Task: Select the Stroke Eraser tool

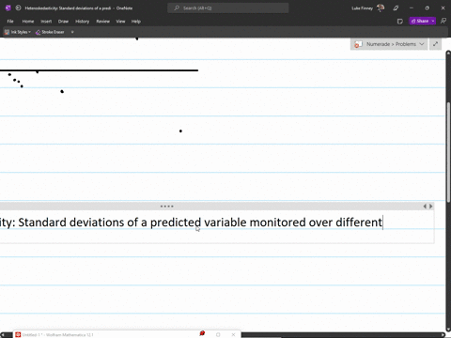Action: click(x=50, y=32)
